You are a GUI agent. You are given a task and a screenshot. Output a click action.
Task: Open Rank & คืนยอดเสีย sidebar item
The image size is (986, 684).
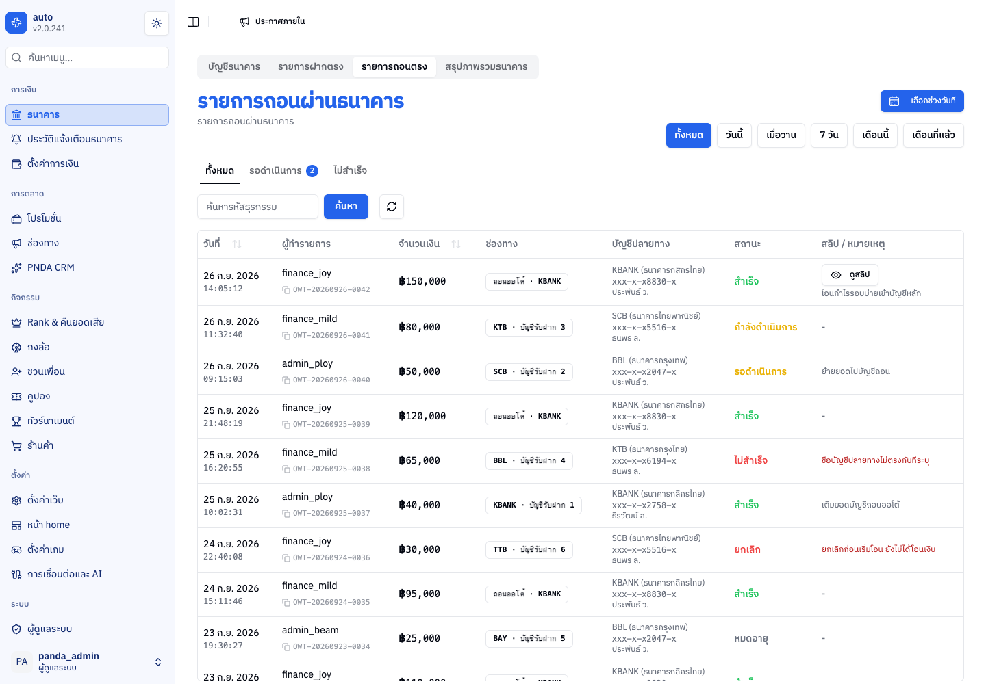click(87, 323)
